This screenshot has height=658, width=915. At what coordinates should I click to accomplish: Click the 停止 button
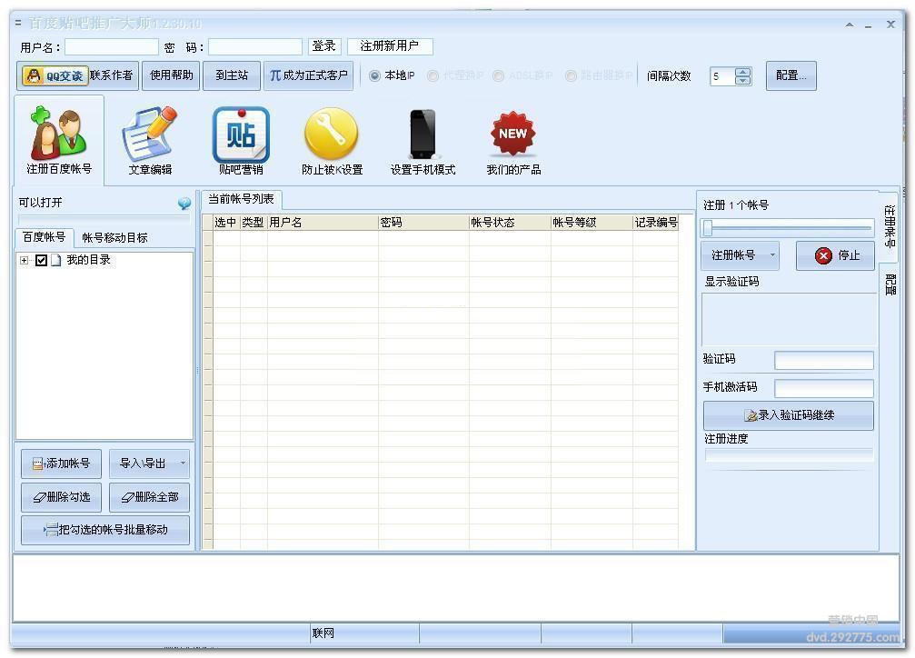pos(835,255)
